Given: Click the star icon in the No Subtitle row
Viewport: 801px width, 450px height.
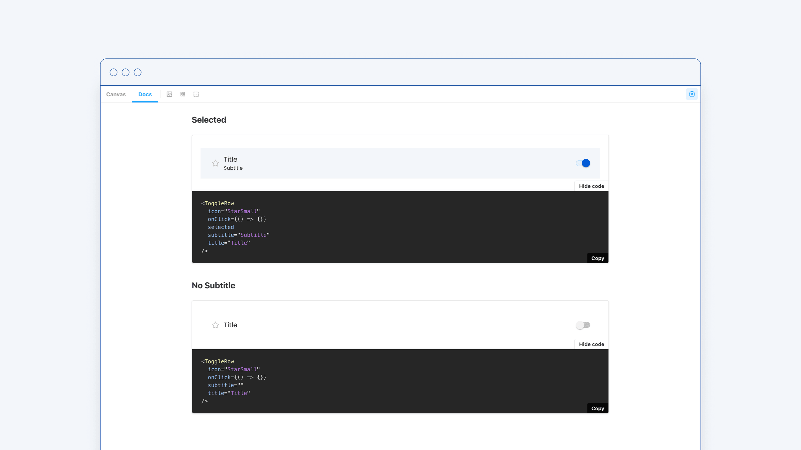Looking at the screenshot, I should click(215, 325).
